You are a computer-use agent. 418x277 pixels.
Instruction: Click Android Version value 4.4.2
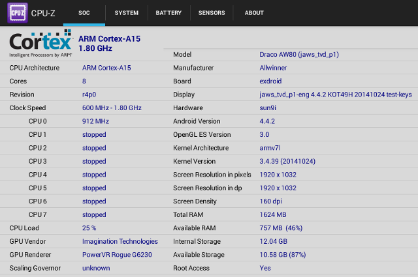pos(267,121)
